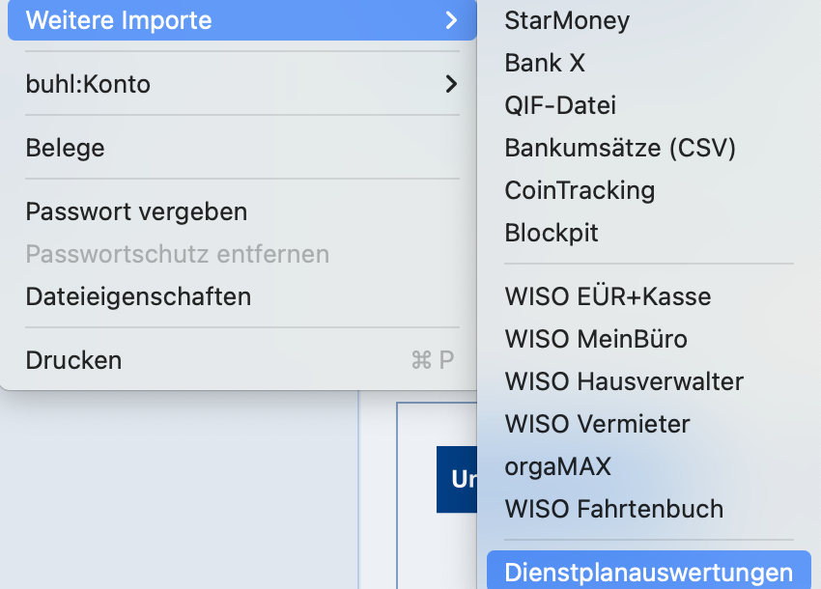Select CoinTracking import
The height and width of the screenshot is (589, 821).
580,190
